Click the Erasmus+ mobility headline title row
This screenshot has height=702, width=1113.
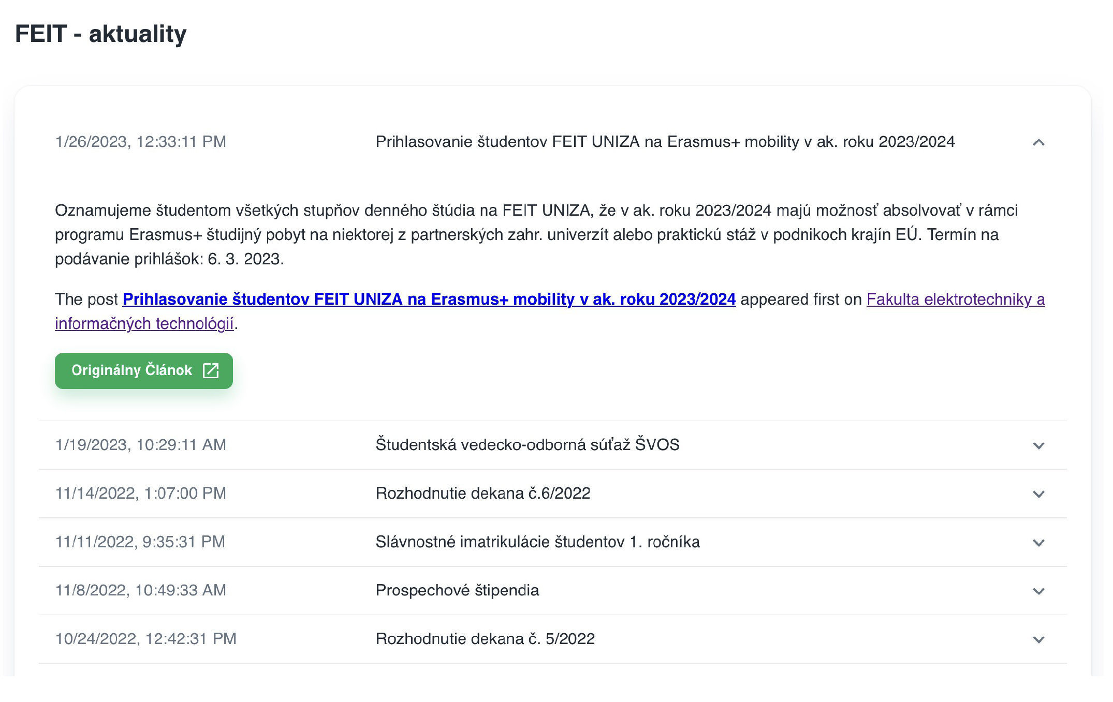tap(665, 142)
